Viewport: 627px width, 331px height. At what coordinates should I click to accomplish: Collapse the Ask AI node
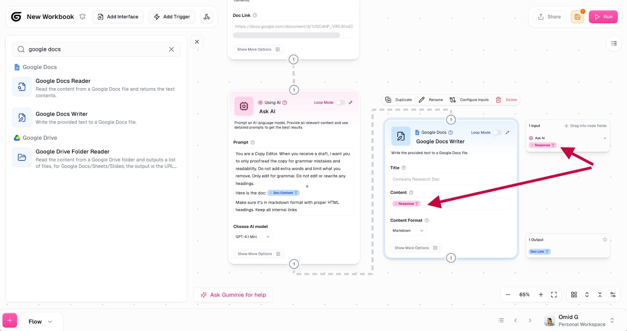click(x=351, y=102)
